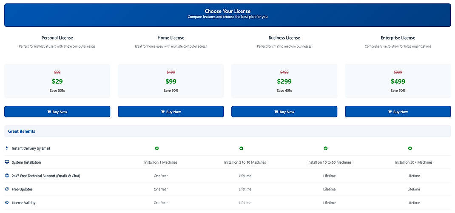Click green check above Install on 10 to 50 Machines
Image resolution: width=455 pixels, height=213 pixels.
click(326, 148)
